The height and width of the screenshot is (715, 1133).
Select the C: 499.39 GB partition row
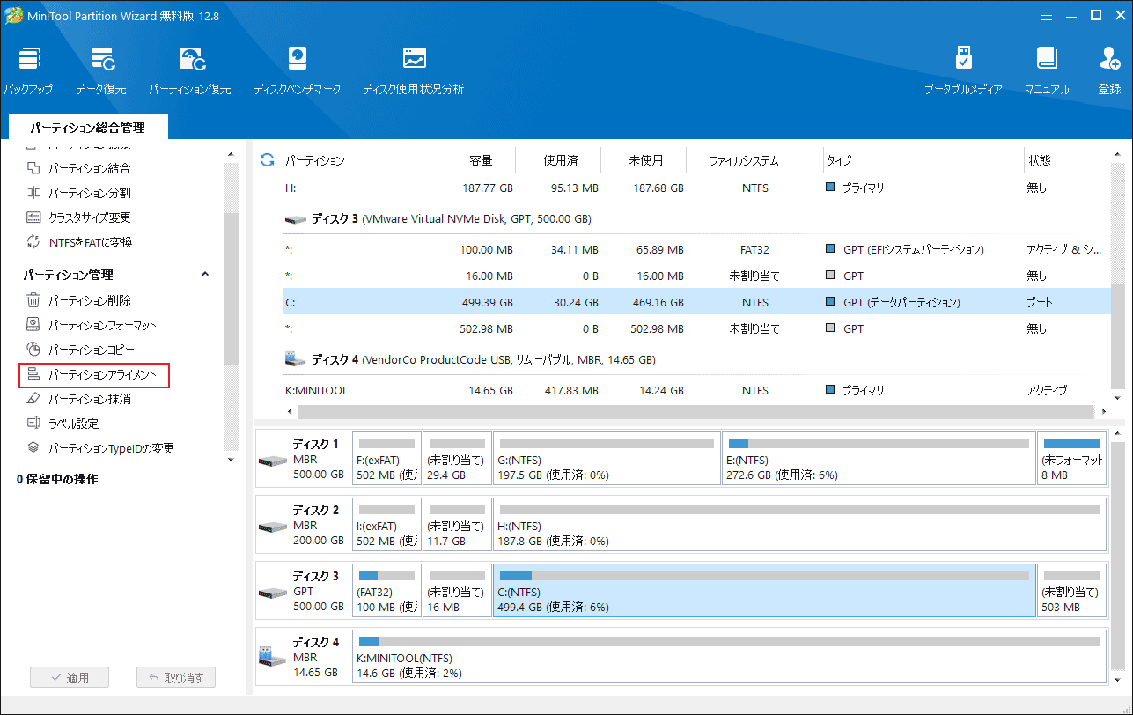click(695, 302)
